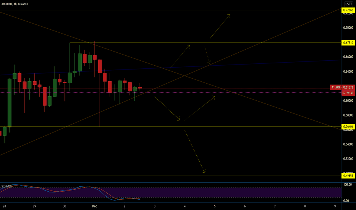Click date 2 on time axis
Viewport: 356px width, 210px height.
125,206
